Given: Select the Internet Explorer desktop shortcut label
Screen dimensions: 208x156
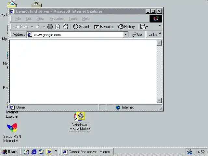Looking at the screenshot, I should pos(12,114).
